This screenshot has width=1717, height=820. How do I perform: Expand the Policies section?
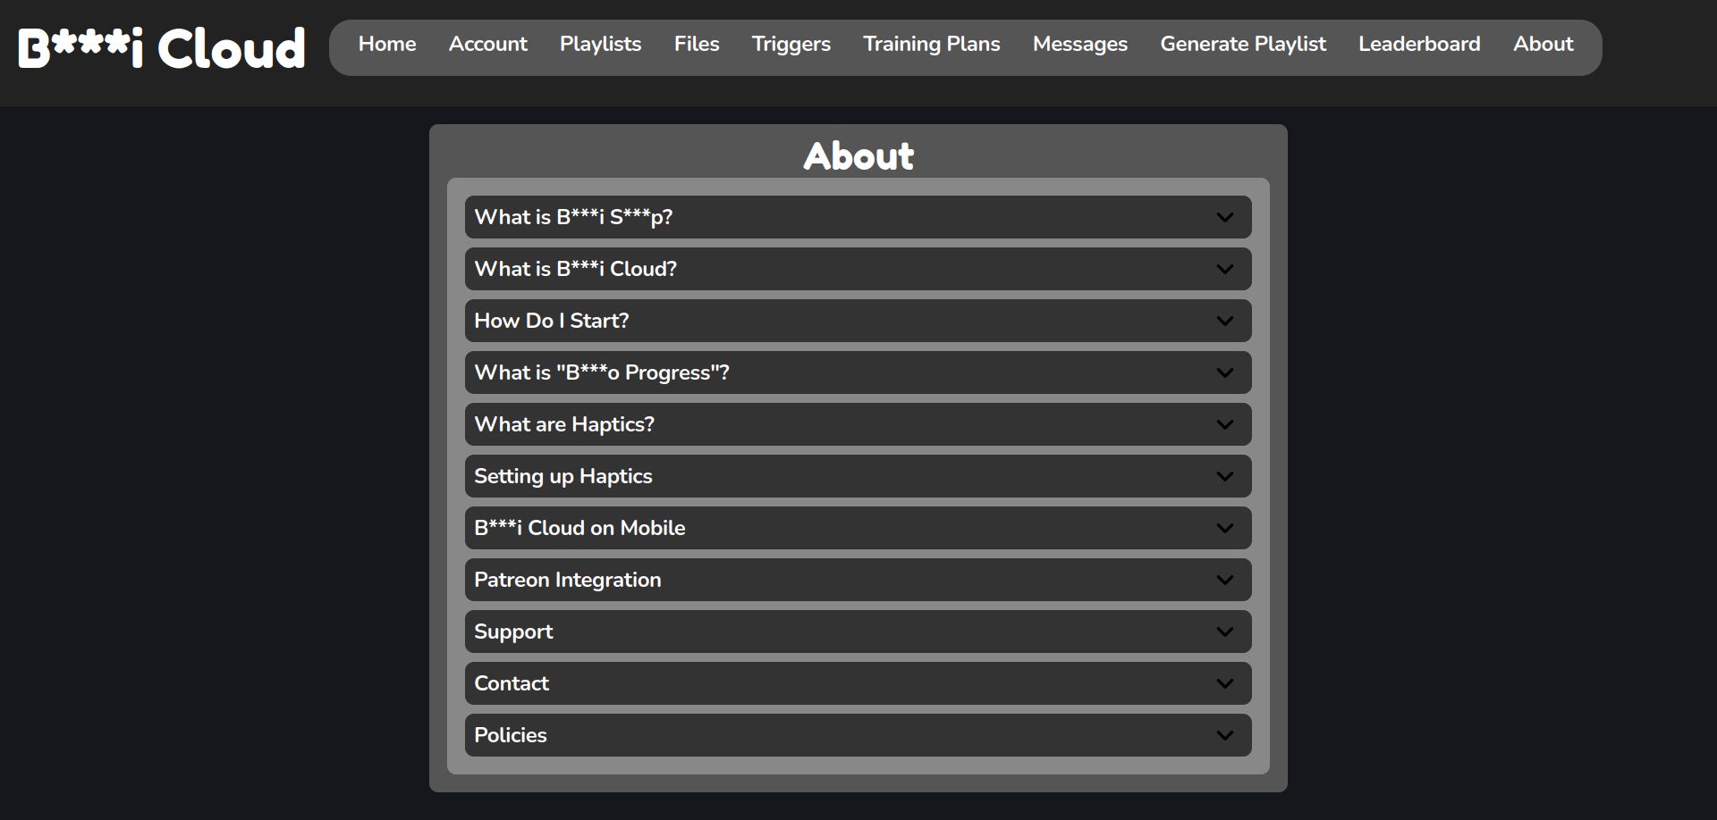[858, 735]
